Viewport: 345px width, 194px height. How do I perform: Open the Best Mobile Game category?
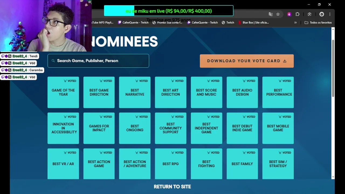278,128
